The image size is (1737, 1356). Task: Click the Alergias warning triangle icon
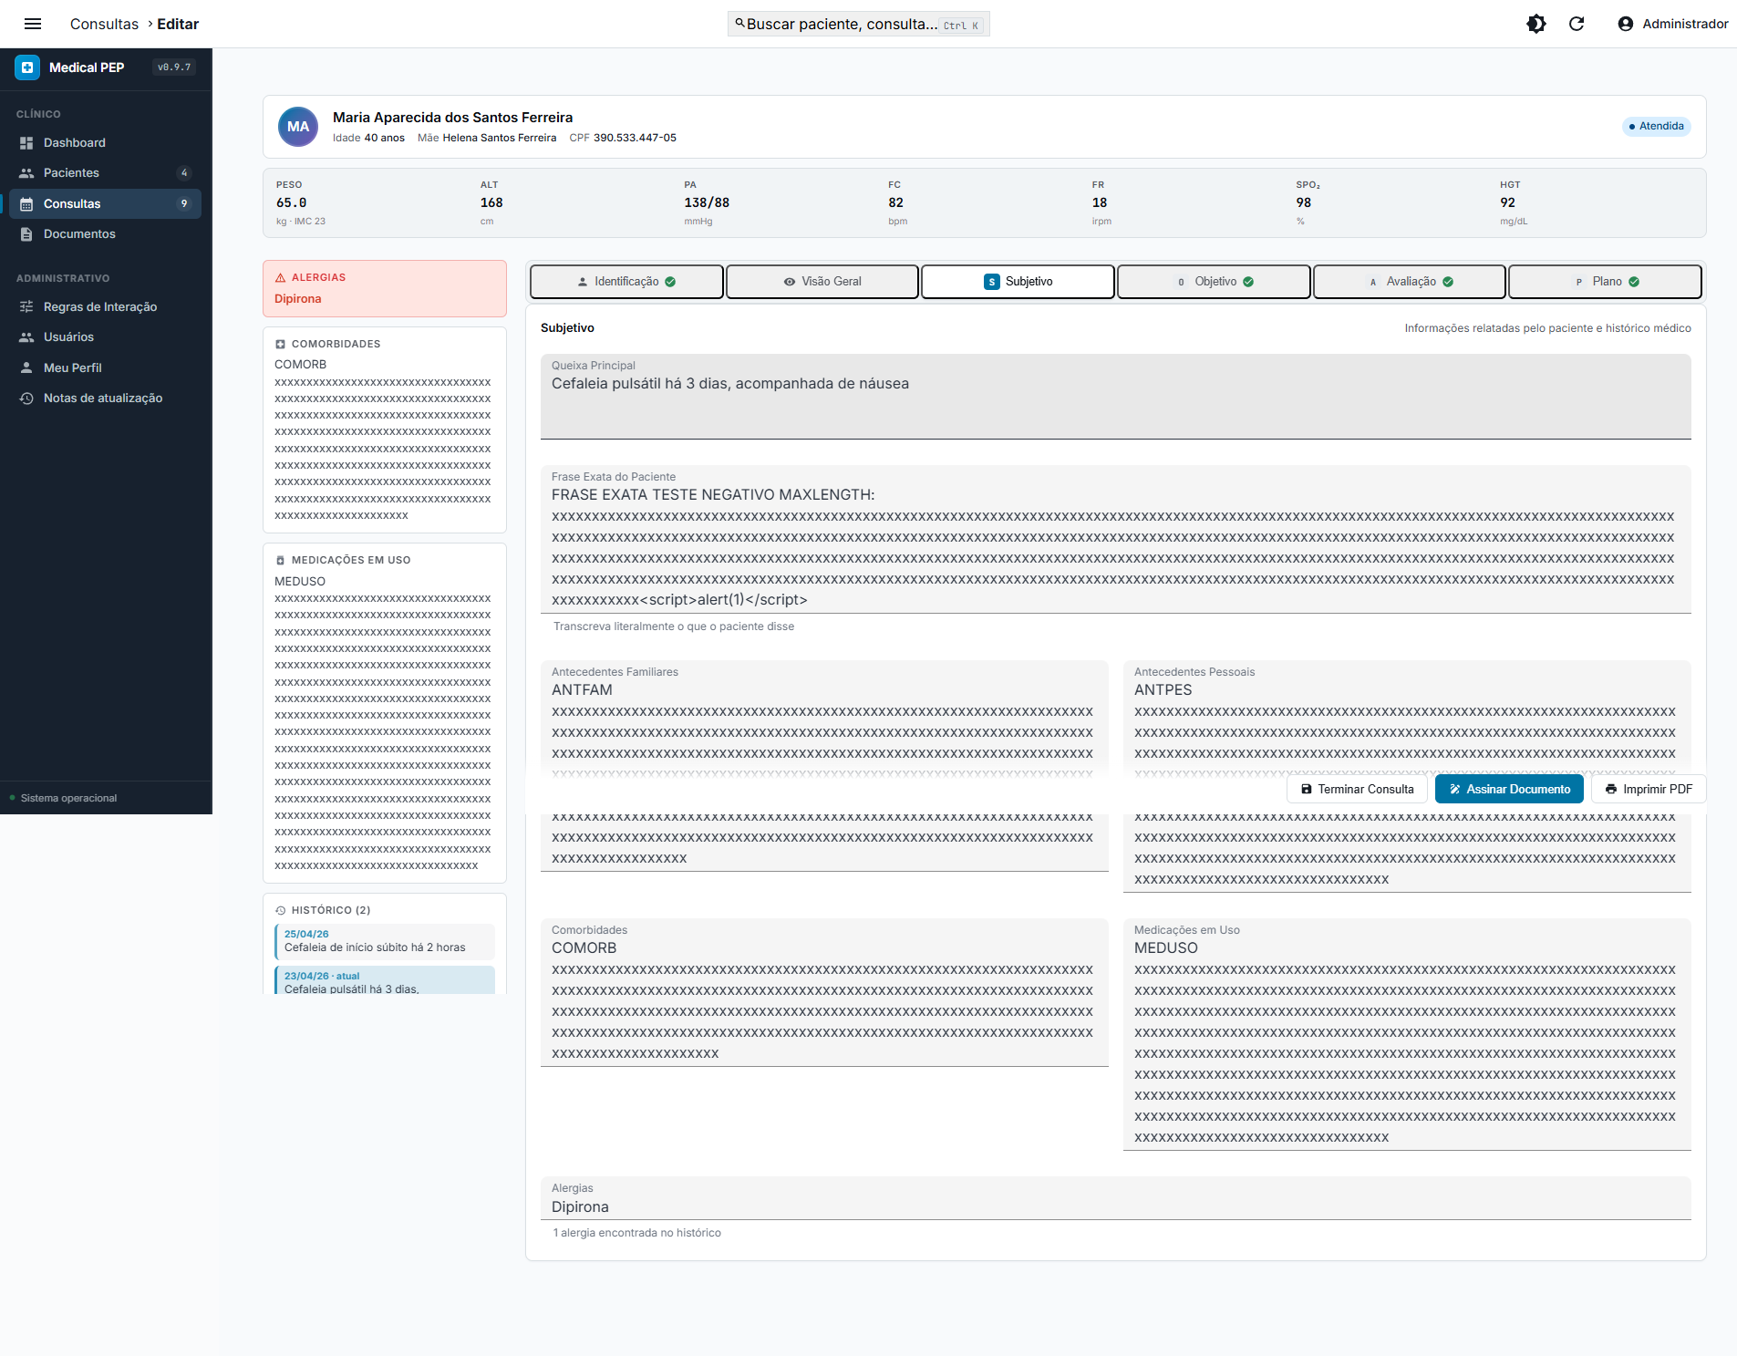[x=280, y=277]
